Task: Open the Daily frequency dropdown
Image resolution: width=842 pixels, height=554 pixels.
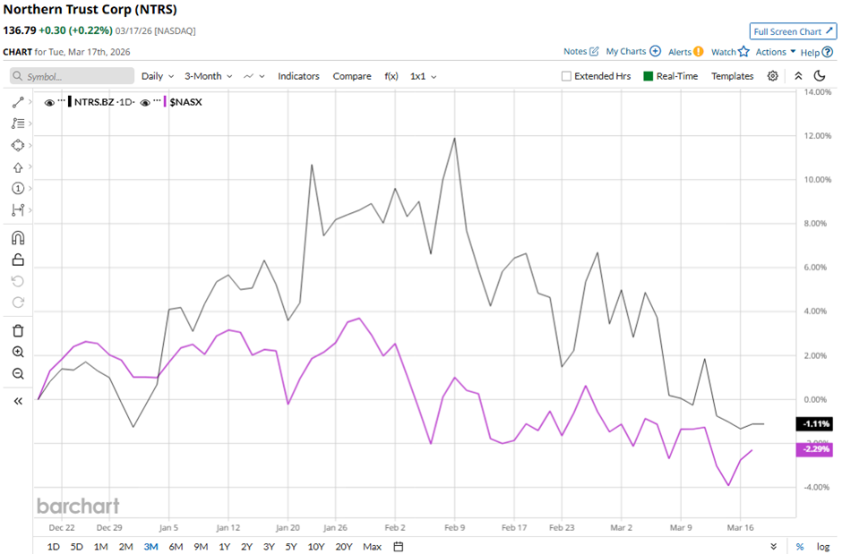Action: pos(158,76)
